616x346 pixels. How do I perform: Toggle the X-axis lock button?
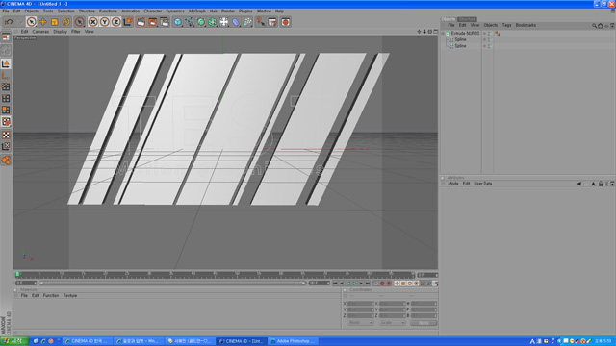92,22
